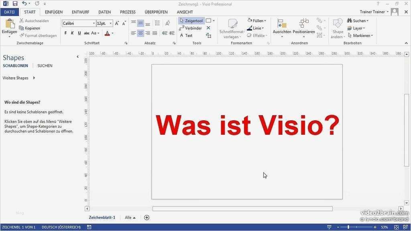The width and height of the screenshot is (411, 231).
Task: Switch to DATEN ribbon tab
Action: [x=105, y=12]
